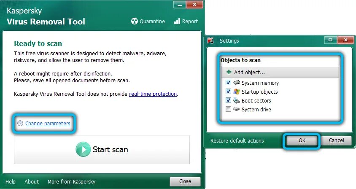This screenshot has width=356, height=189.
Task: Click the Add object... text
Action: pyautogui.click(x=250, y=72)
